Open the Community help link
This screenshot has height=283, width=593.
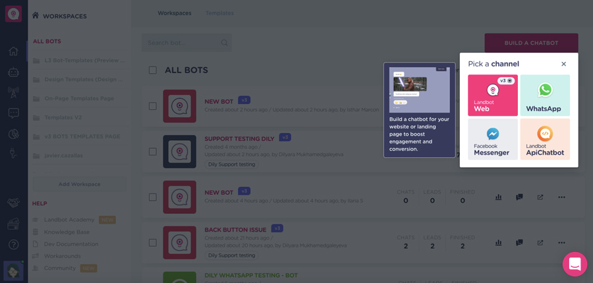[x=60, y=269]
